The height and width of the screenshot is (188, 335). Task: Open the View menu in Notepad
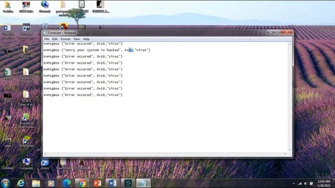point(77,39)
